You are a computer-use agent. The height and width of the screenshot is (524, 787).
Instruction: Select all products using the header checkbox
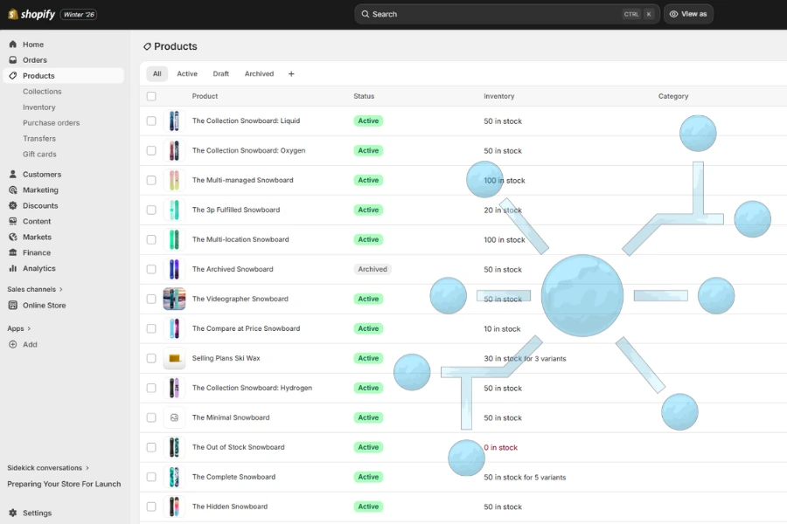coord(150,96)
